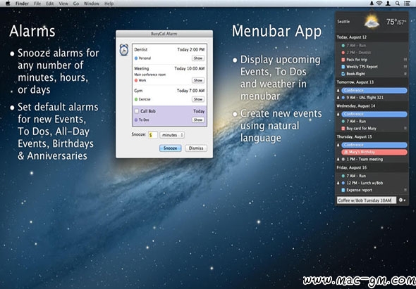This screenshot has width=416, height=289.
Task: Open the Help menu
Action: point(109,4)
